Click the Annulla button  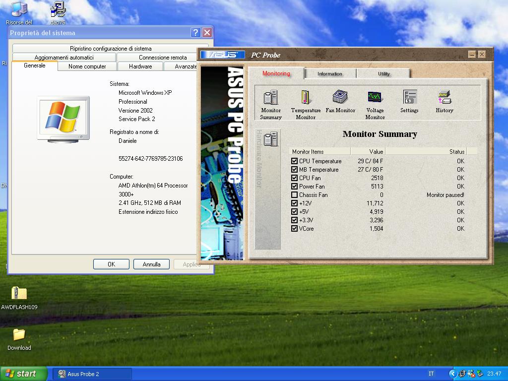pos(151,264)
